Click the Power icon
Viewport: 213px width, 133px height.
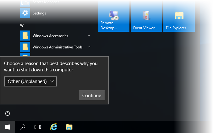click(8, 113)
